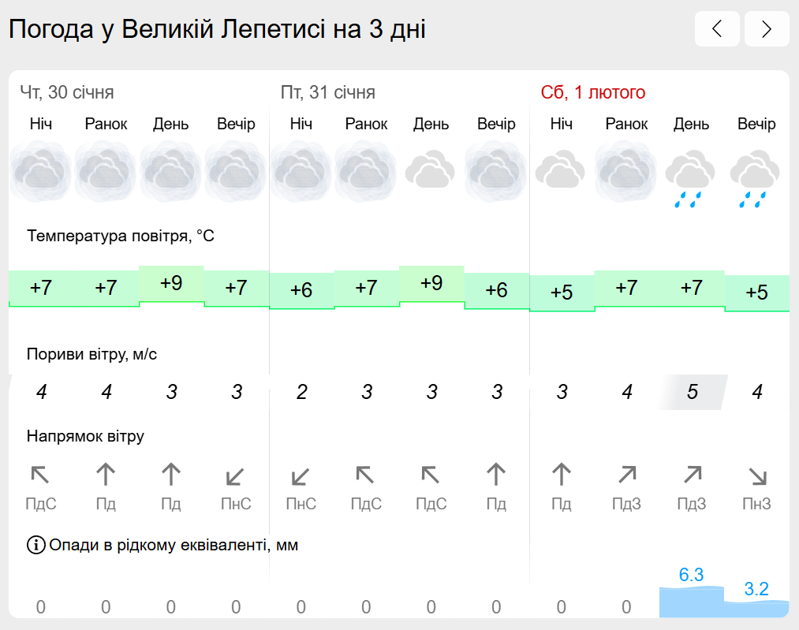This screenshot has height=630, width=799.
Task: Click Friday Вечір +6 temperature cell
Action: (x=497, y=290)
